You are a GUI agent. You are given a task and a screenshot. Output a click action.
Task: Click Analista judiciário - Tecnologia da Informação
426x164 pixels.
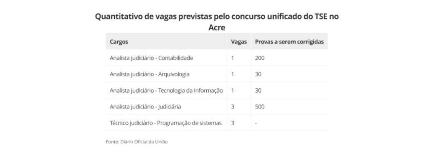tap(166, 90)
